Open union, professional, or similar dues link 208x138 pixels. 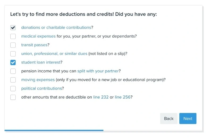pos(54,54)
